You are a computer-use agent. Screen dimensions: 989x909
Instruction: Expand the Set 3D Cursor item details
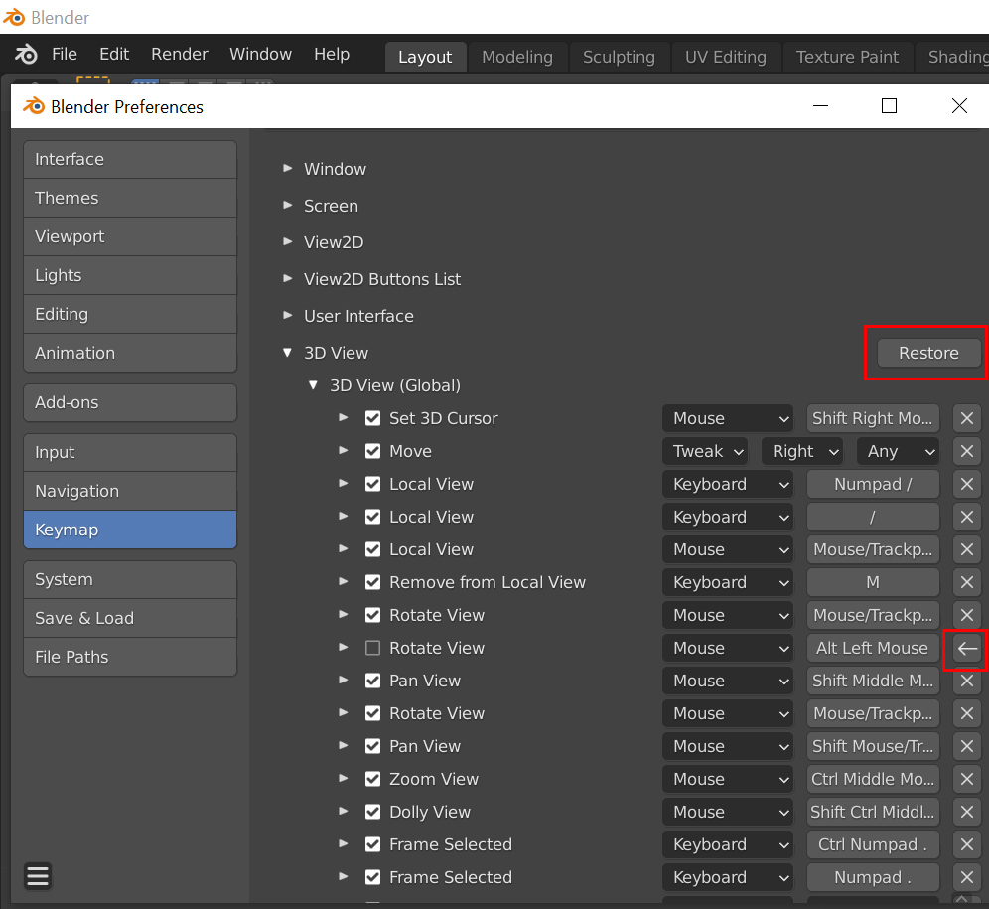pyautogui.click(x=344, y=418)
